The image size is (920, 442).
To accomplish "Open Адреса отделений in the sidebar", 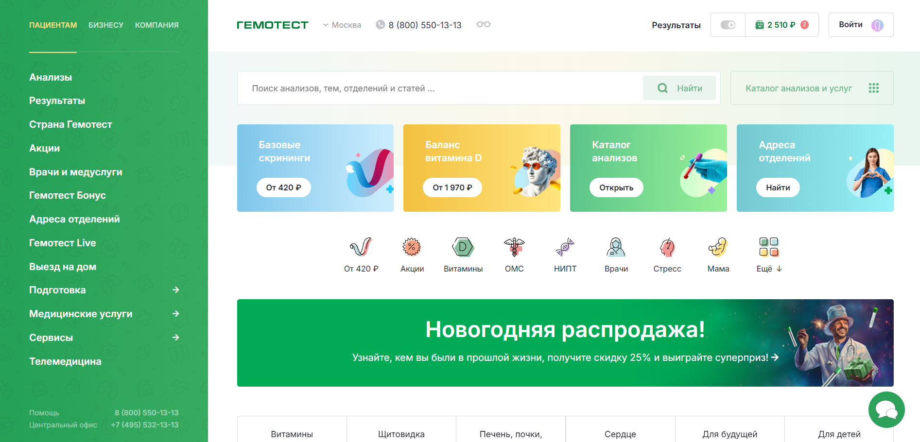I will (x=74, y=219).
